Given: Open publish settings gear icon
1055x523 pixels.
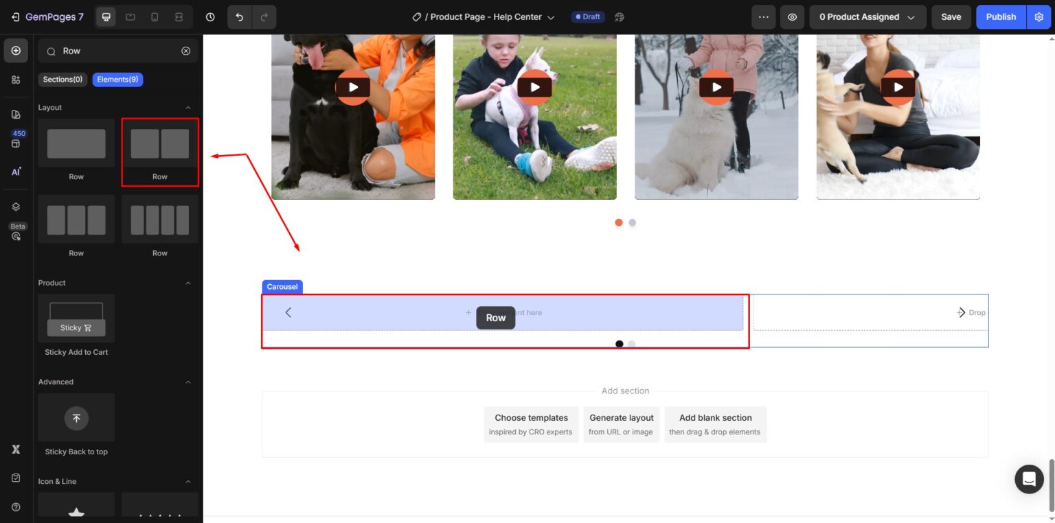Looking at the screenshot, I should click(x=1039, y=17).
